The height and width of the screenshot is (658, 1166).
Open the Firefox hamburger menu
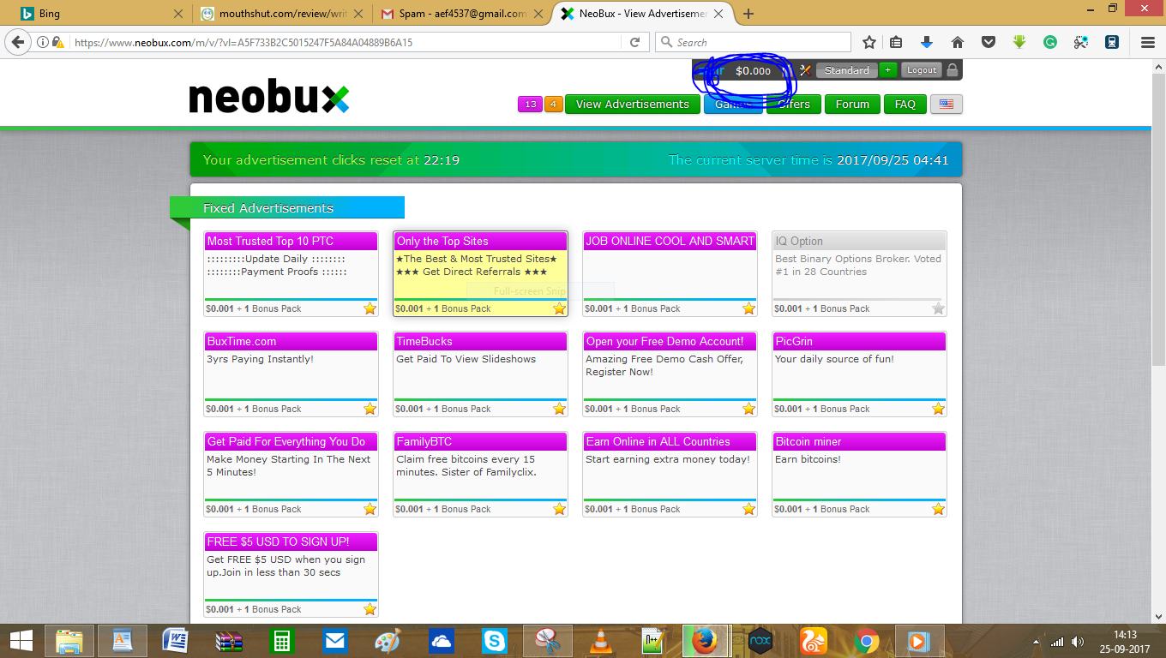coord(1148,42)
